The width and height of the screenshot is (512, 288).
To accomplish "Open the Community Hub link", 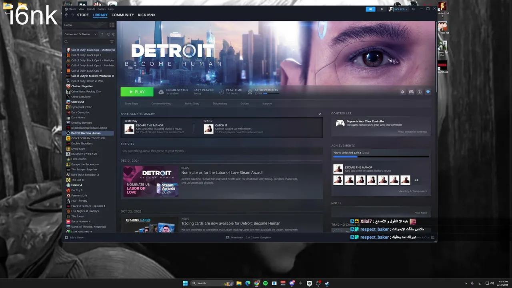I will (x=161, y=104).
